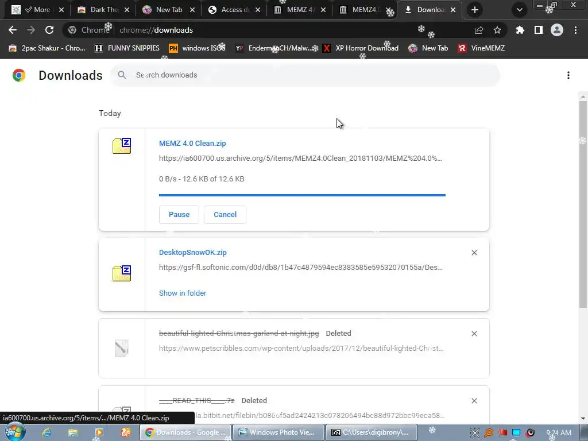588x441 pixels.
Task: Click the softonic source URL for DesktopSnowOK
Action: click(301, 268)
